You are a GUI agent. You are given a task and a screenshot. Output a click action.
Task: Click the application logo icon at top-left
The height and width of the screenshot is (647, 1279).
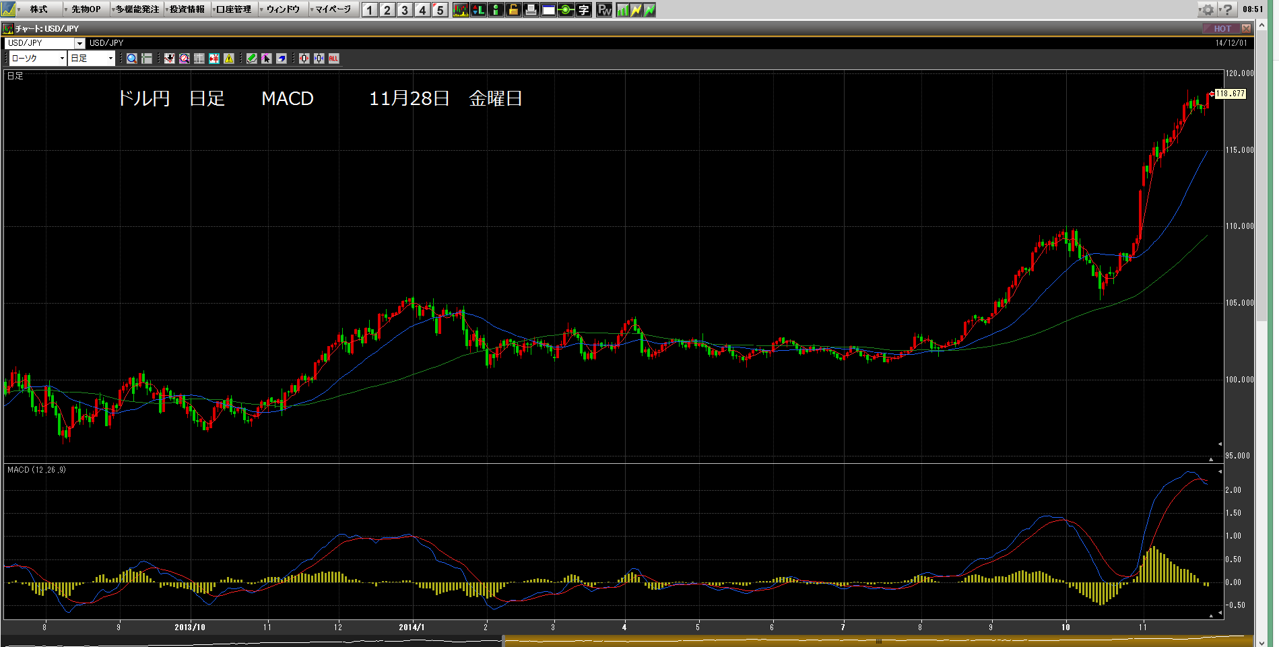coord(8,9)
